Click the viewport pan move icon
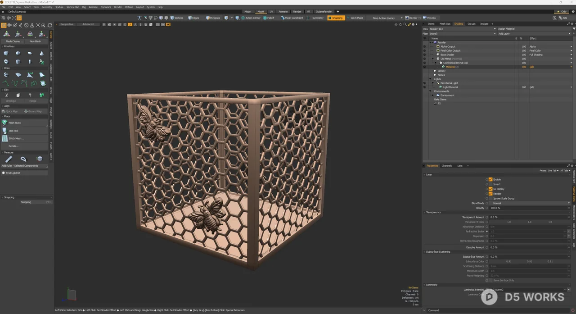 coord(396,24)
